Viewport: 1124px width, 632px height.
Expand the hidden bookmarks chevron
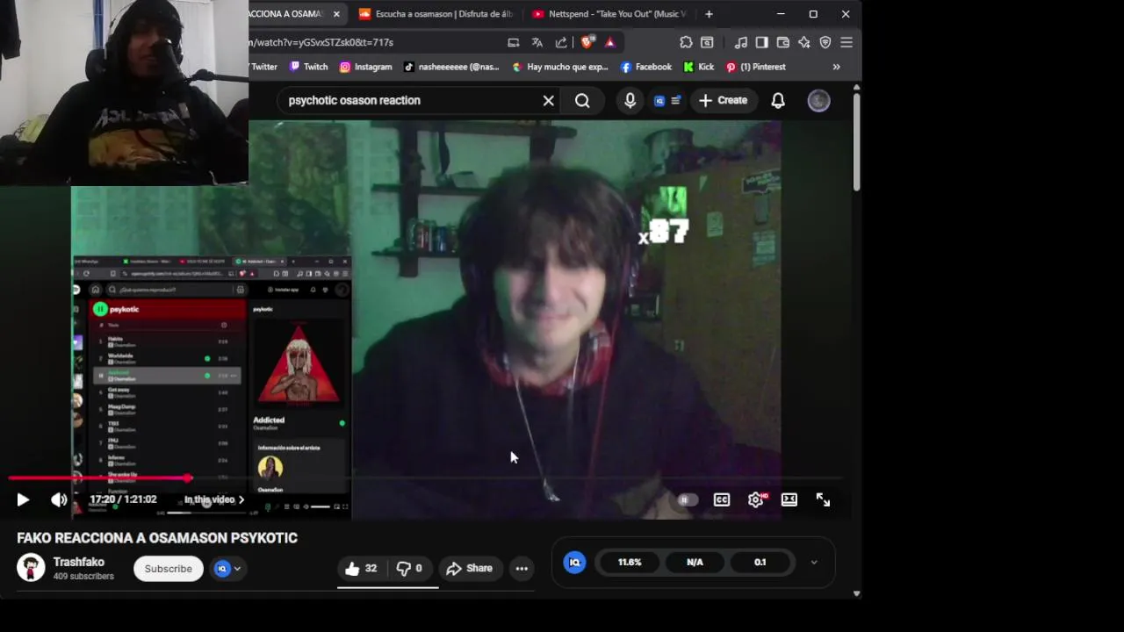click(x=836, y=67)
